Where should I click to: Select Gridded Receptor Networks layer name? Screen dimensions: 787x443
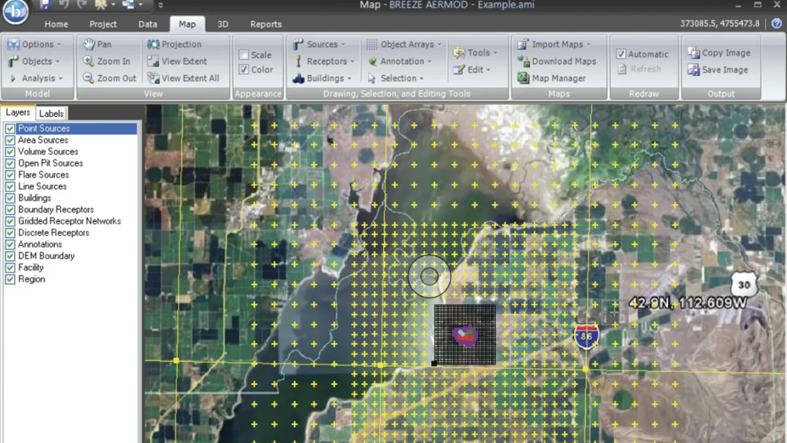tap(70, 221)
